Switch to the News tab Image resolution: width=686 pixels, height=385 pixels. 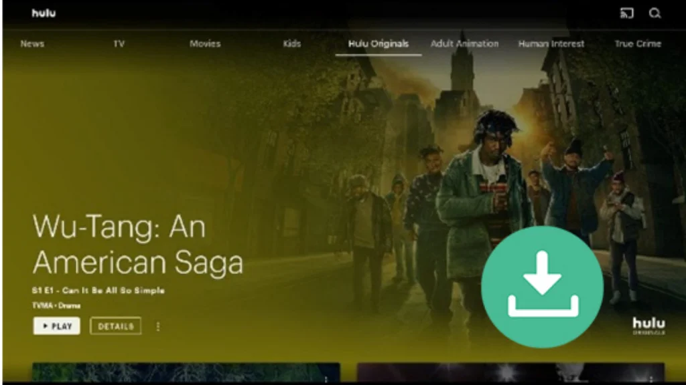pos(32,43)
